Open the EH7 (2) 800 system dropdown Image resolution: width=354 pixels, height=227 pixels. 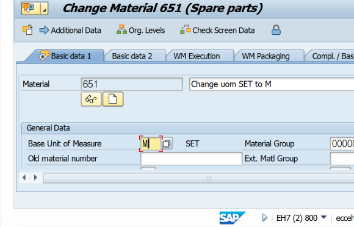click(x=301, y=218)
